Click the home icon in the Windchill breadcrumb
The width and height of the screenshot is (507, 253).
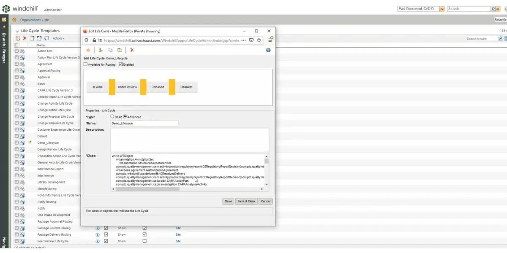click(14, 20)
